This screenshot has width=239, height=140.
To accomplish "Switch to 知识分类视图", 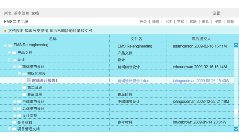I will (36, 31).
